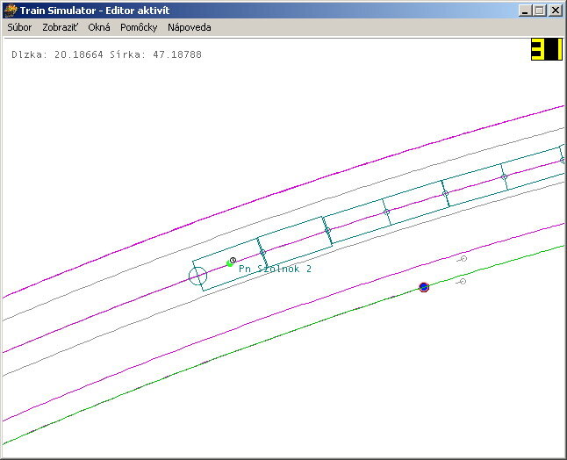The width and height of the screenshot is (567, 460).
Task: Click the lower small signal marker near green track
Action: (x=462, y=282)
